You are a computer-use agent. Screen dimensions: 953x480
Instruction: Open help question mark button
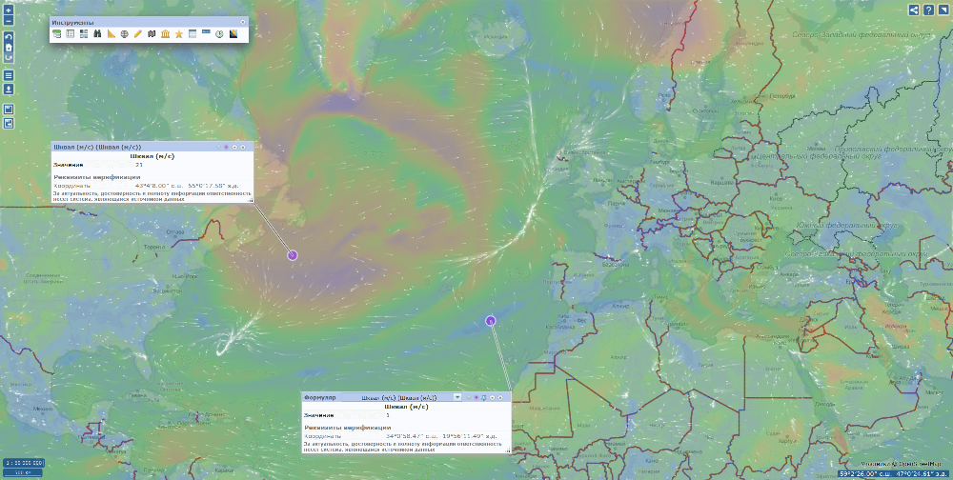(x=929, y=10)
